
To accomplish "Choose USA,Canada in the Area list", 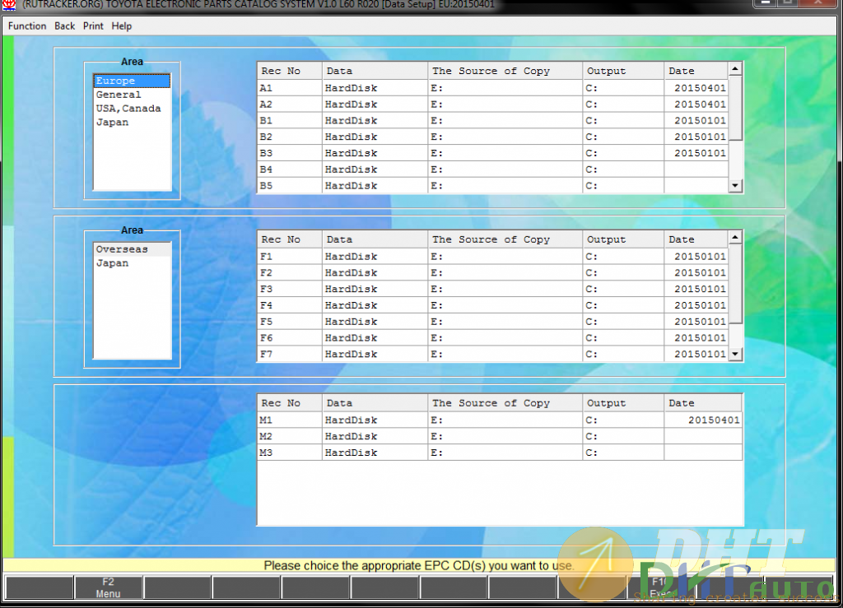I will pyautogui.click(x=128, y=109).
